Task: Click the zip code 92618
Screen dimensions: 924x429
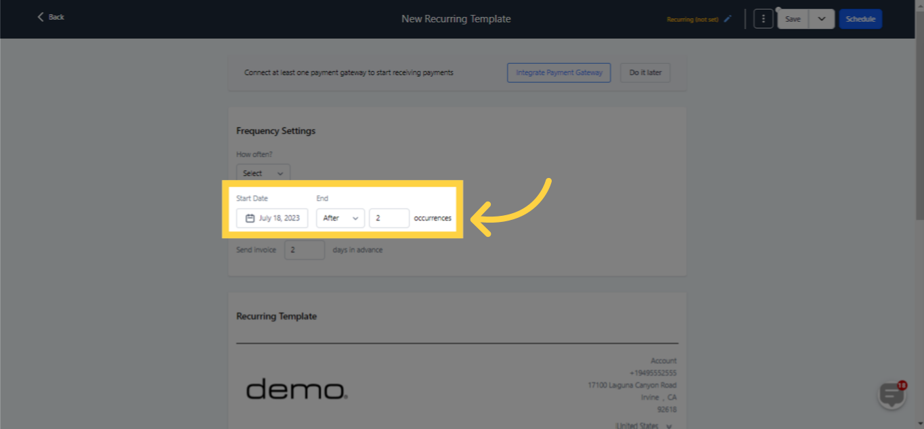Action: [667, 409]
